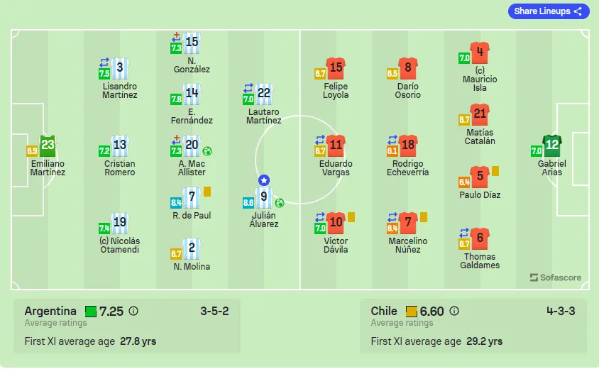The width and height of the screenshot is (599, 374).
Task: Click the goal icon beside Julián Álvarez
Action: tap(280, 203)
